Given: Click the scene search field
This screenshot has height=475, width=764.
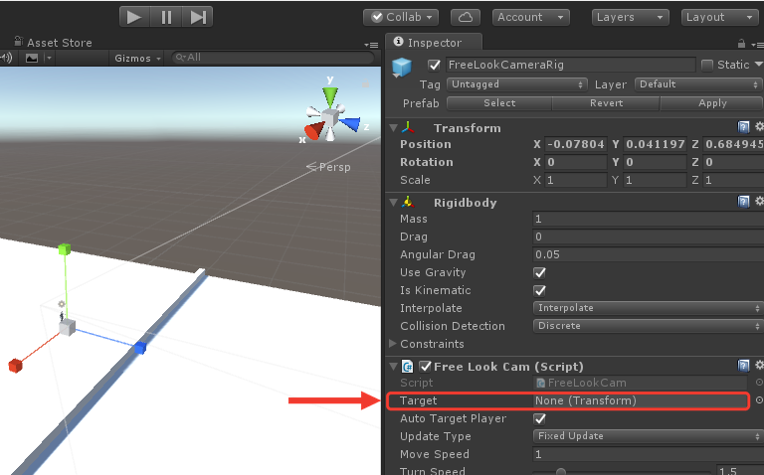Looking at the screenshot, I should pyautogui.click(x=273, y=58).
